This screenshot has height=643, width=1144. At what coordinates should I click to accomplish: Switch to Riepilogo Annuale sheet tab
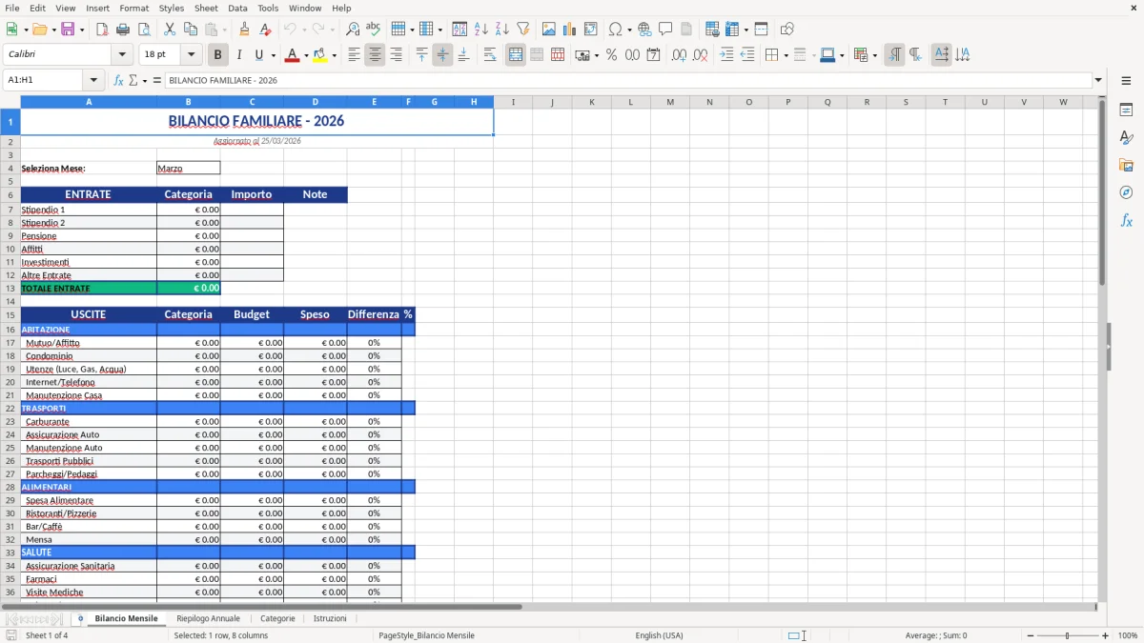coord(208,618)
